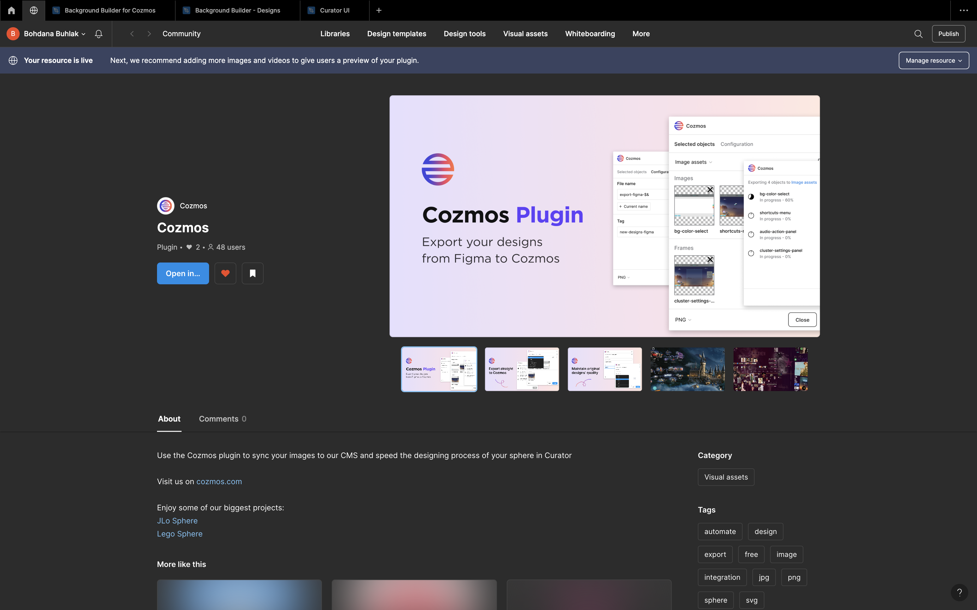Toggle the heart like button
This screenshot has height=610, width=977.
point(225,273)
